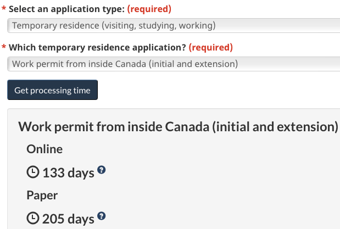
Task: Click the 'Which temporary residence application?' label
Action: (98, 47)
